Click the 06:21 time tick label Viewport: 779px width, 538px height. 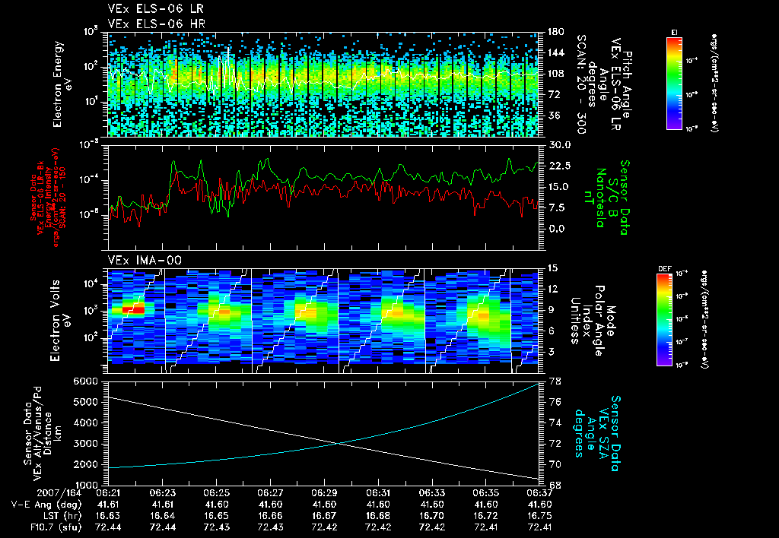(108, 493)
